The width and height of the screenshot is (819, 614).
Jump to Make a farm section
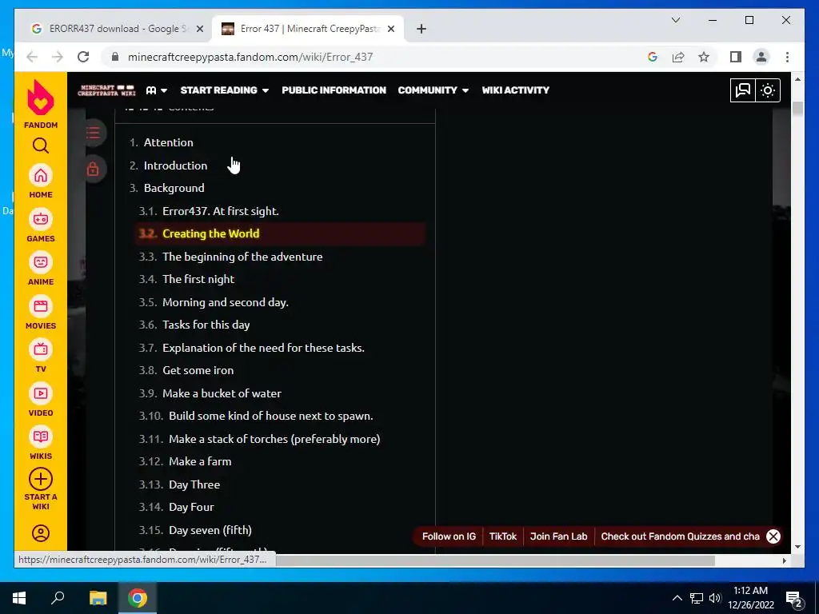click(199, 461)
